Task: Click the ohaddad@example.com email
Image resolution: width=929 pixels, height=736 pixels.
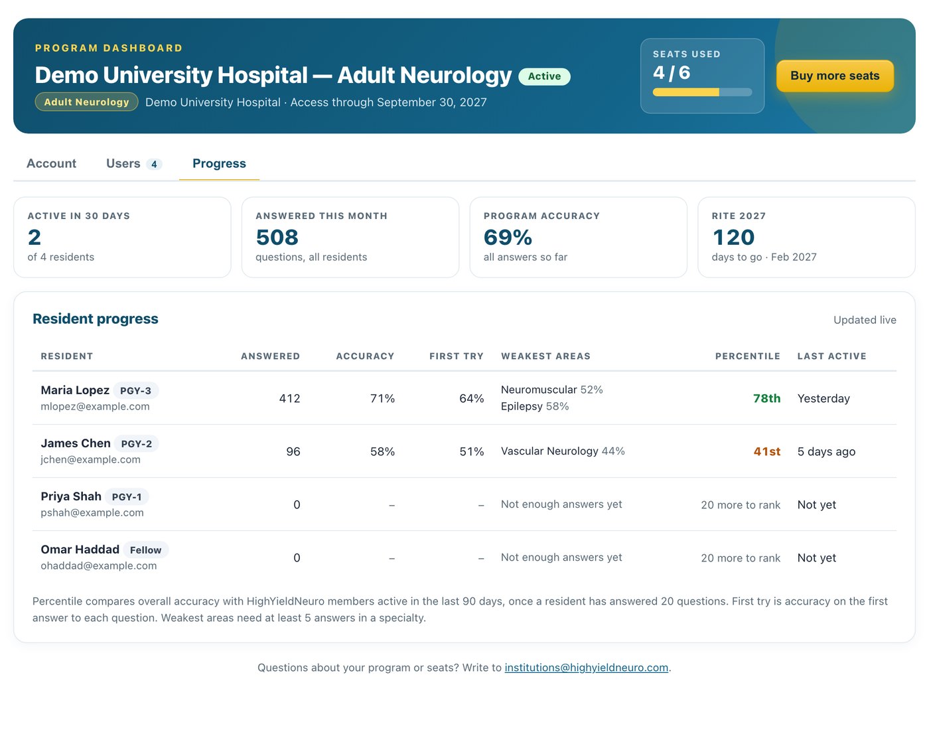Action: click(x=99, y=566)
